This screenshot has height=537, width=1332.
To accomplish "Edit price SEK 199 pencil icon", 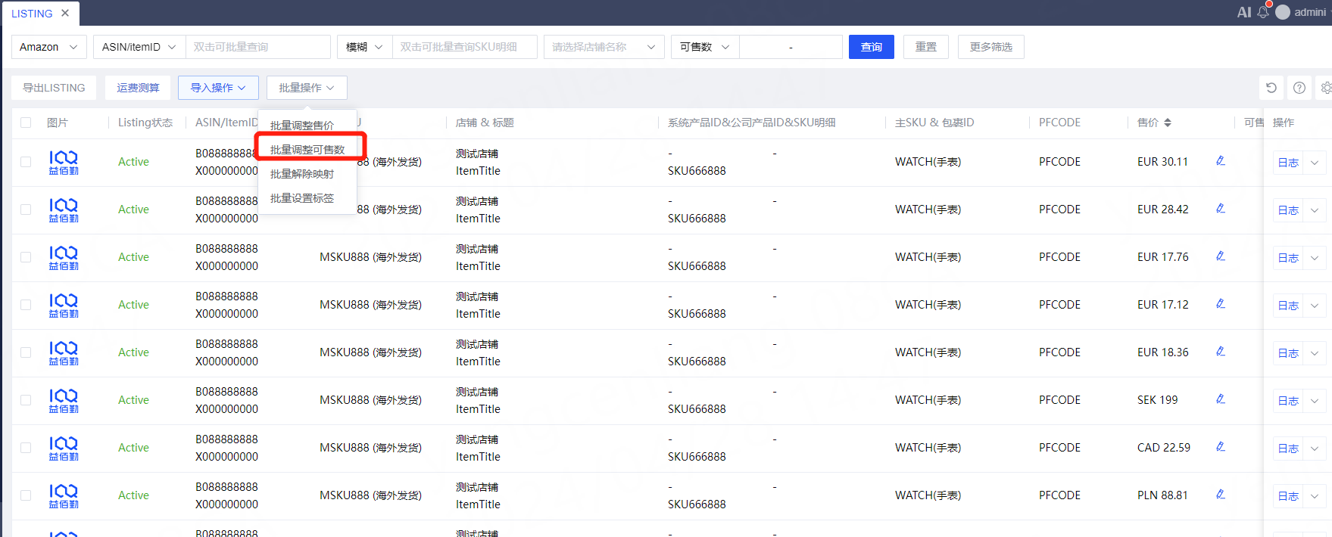I will tap(1221, 399).
